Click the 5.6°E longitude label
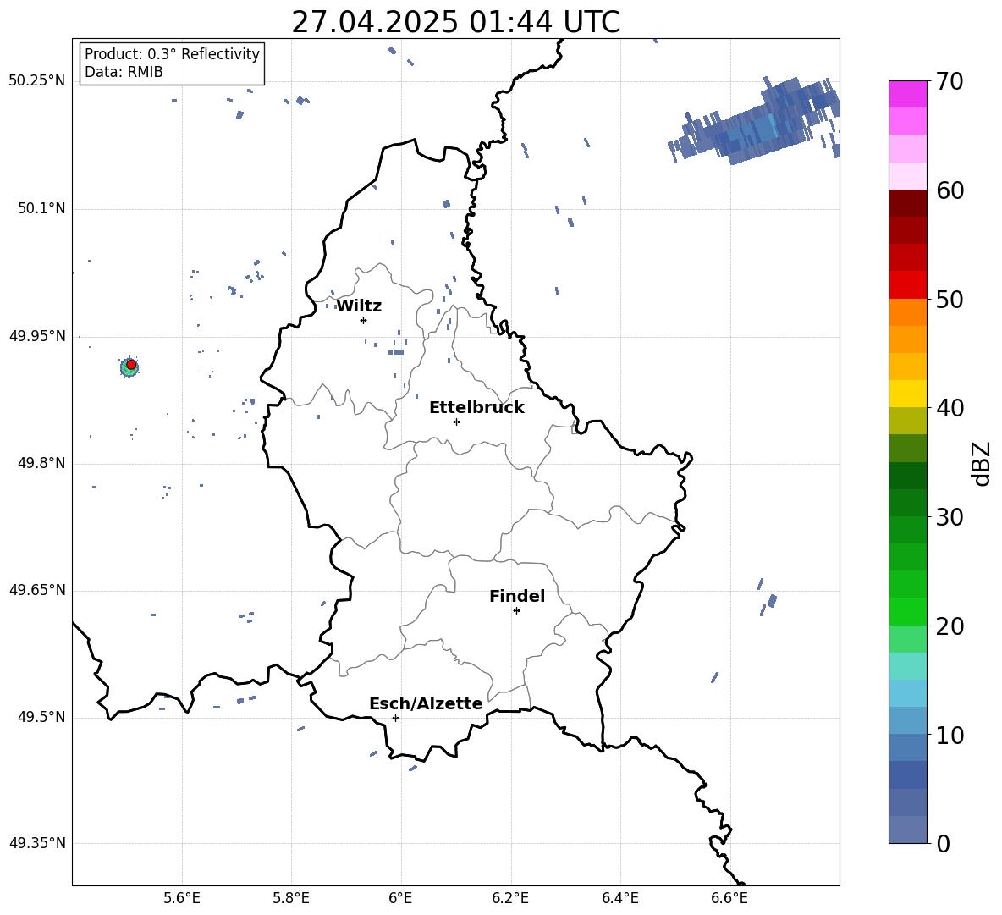 (x=182, y=898)
